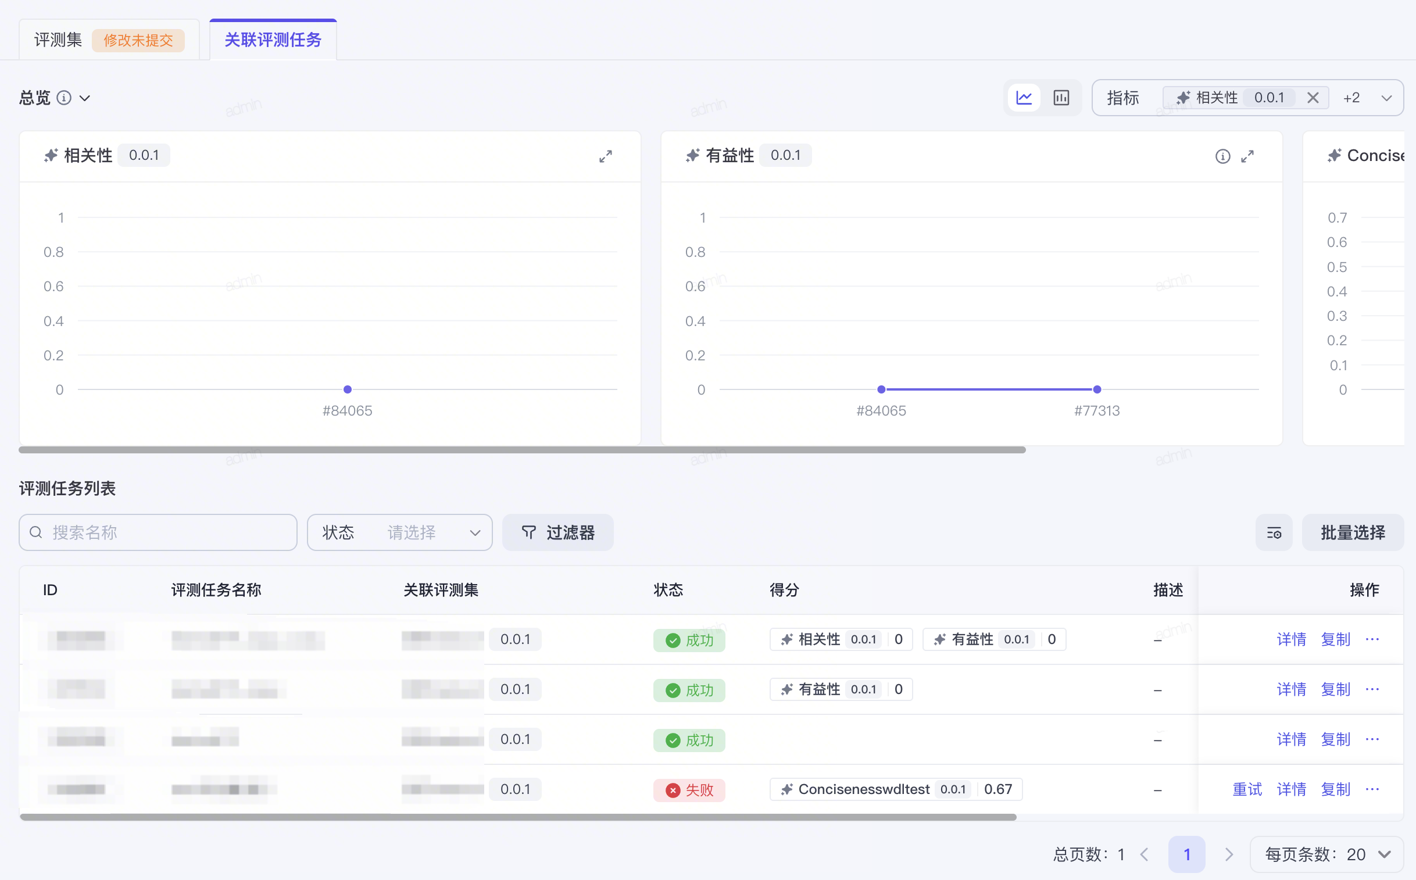The height and width of the screenshot is (880, 1416).
Task: Remove the 相关性 metric tag
Action: [x=1313, y=98]
